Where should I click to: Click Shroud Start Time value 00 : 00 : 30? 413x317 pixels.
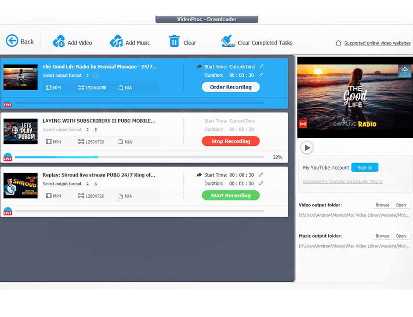point(242,175)
